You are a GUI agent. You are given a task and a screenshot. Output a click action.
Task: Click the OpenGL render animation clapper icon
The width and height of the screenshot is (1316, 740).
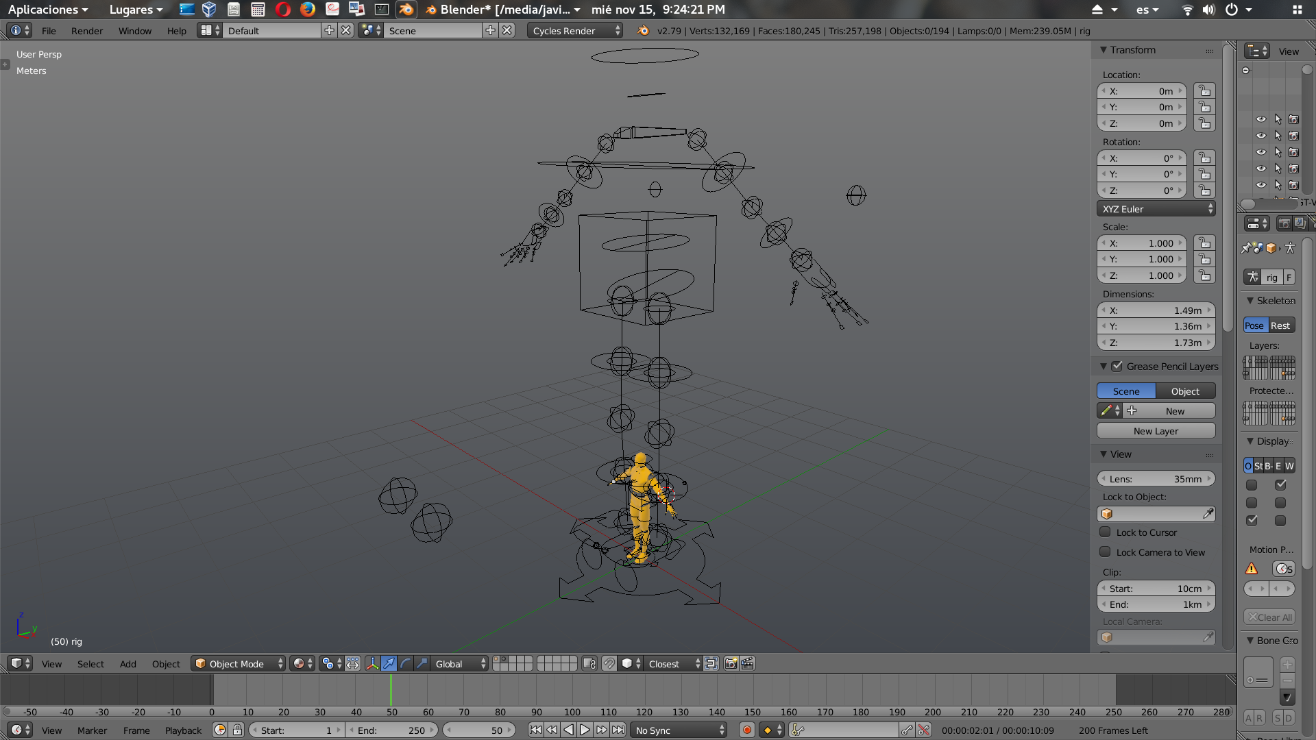click(747, 663)
